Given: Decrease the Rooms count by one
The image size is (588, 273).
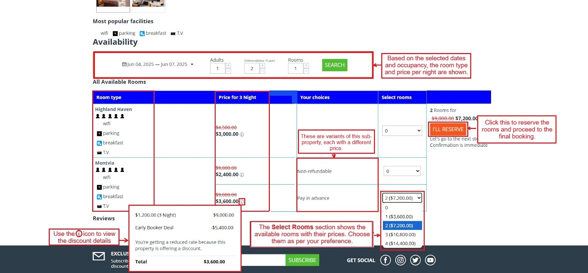Looking at the screenshot, I should coord(306,71).
